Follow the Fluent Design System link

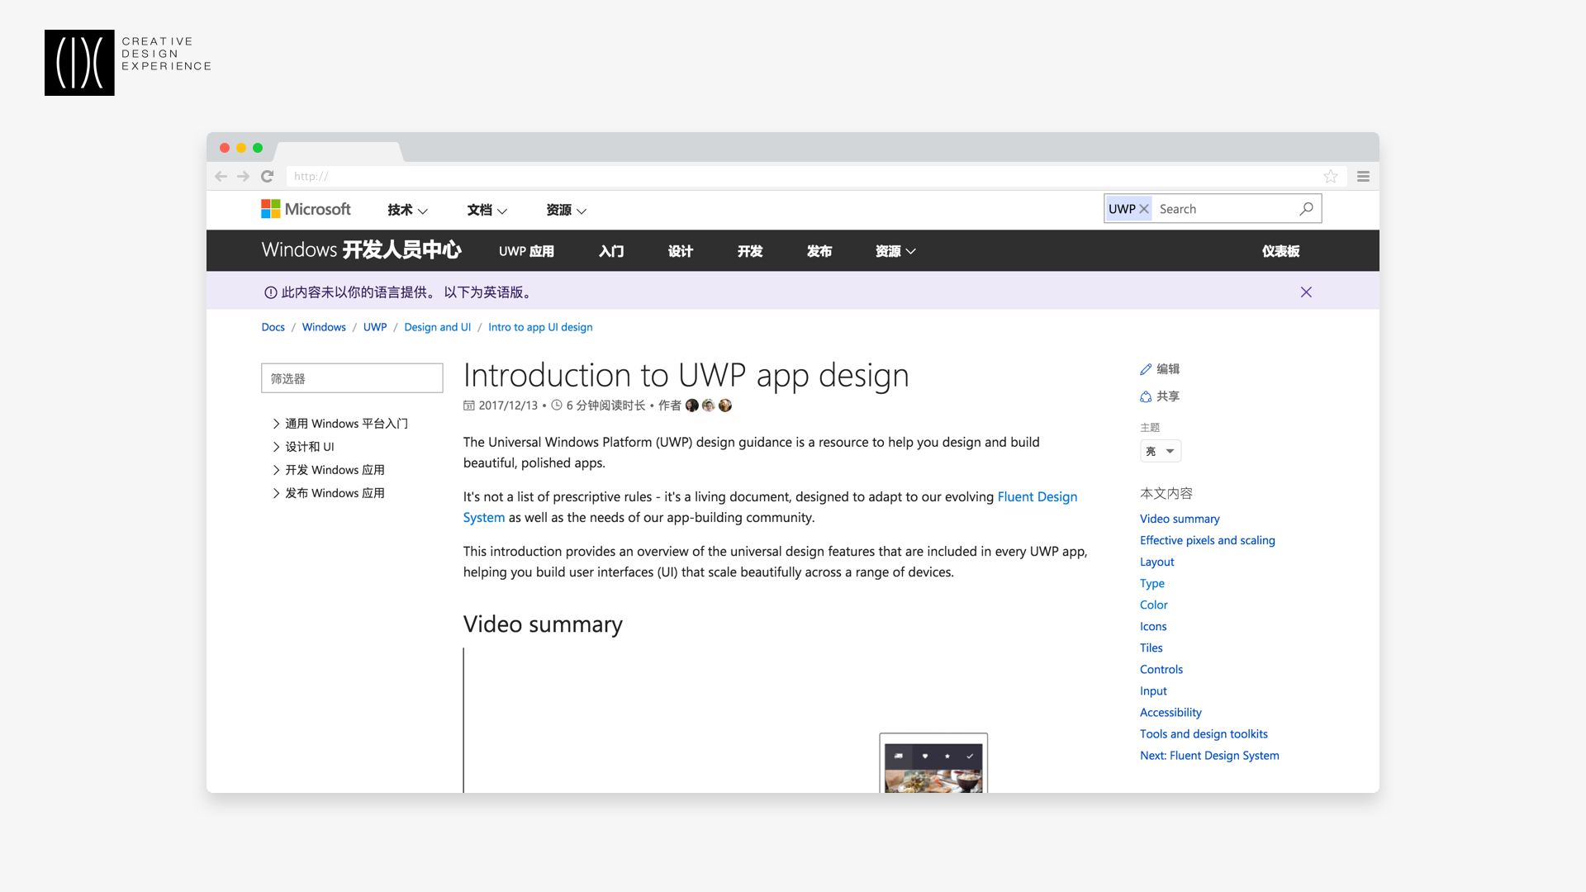tap(1038, 496)
